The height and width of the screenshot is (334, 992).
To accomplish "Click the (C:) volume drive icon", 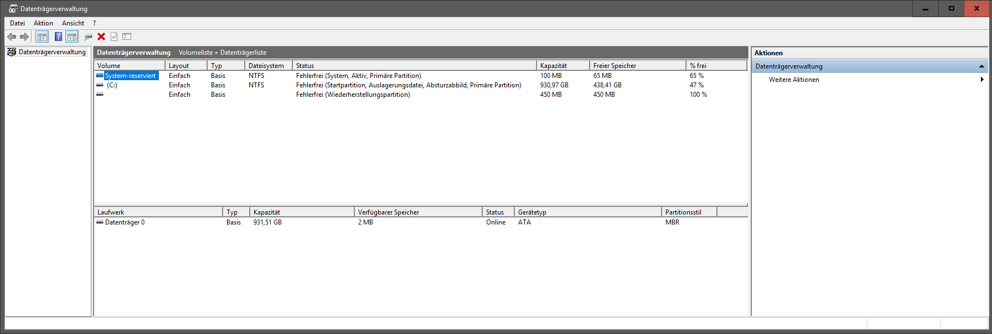I will [100, 85].
